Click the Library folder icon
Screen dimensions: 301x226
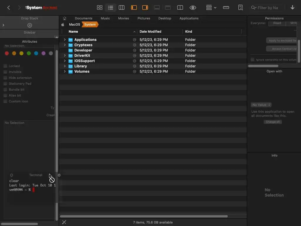click(71, 66)
